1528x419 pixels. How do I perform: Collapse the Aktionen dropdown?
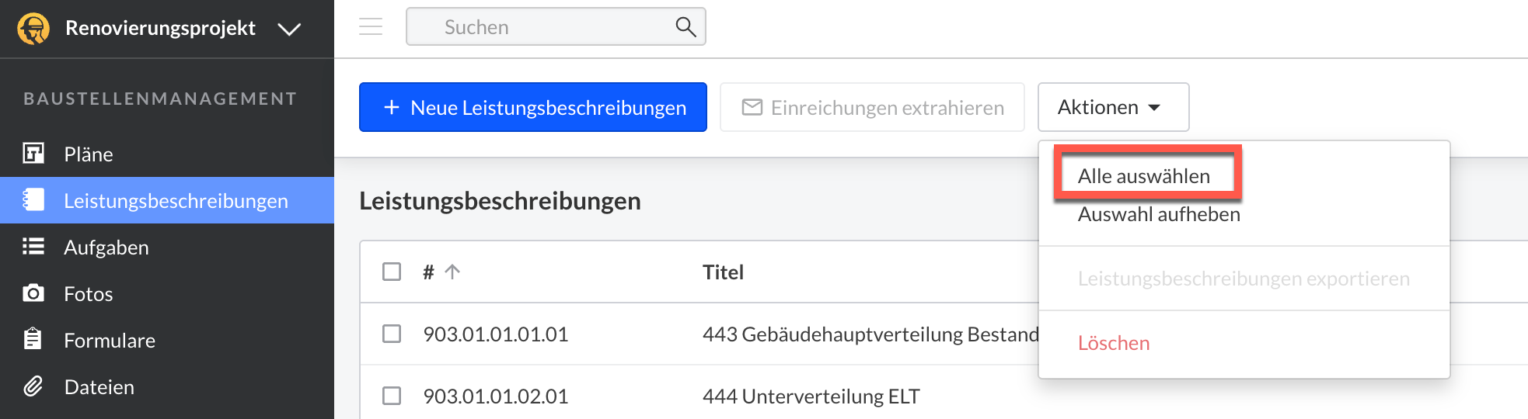[x=1112, y=107]
